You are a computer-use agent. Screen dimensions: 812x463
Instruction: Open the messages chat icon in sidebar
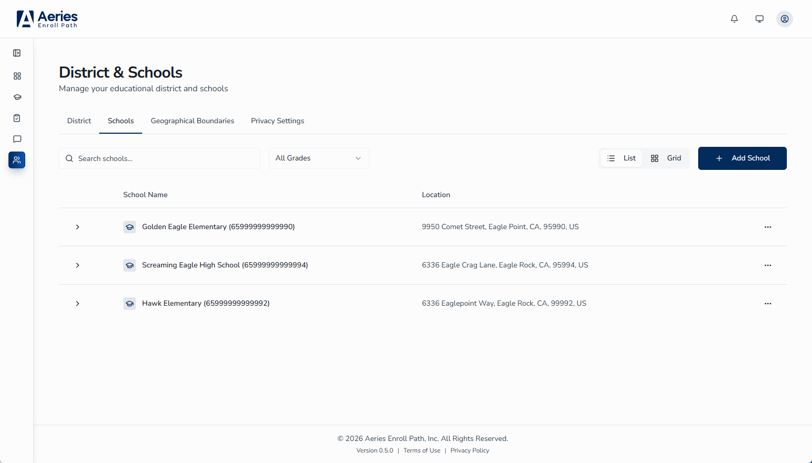[17, 139]
